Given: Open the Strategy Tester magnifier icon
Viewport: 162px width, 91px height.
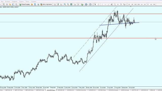Looking at the screenshot, I should click(16, 4).
